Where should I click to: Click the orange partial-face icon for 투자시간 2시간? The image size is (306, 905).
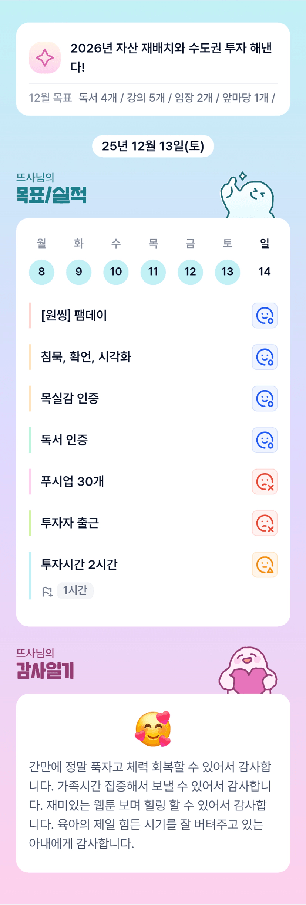(x=265, y=565)
